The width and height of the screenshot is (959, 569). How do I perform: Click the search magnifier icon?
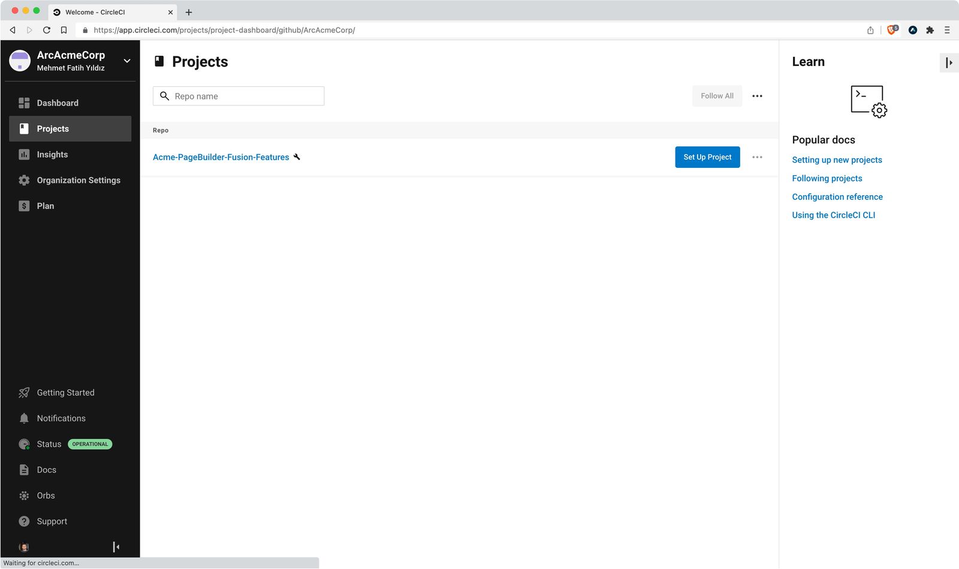tap(164, 96)
